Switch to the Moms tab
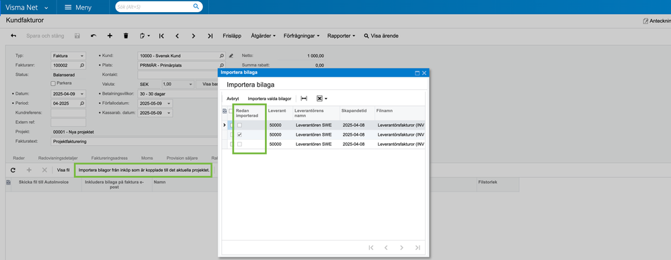 coord(148,158)
